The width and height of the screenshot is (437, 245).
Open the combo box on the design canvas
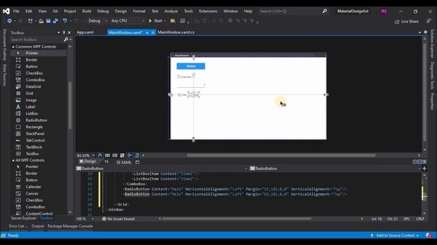191,85
